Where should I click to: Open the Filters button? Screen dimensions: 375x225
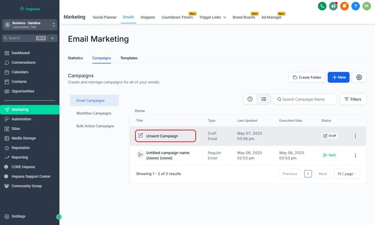tap(353, 99)
